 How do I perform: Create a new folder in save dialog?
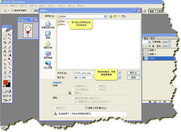(x=119, y=17)
